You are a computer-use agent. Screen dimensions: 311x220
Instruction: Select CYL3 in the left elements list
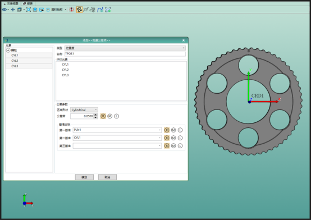(x=29, y=66)
